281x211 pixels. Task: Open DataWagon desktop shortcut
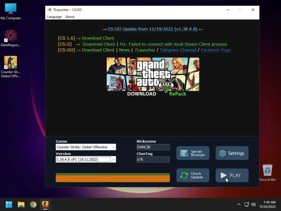[11, 38]
